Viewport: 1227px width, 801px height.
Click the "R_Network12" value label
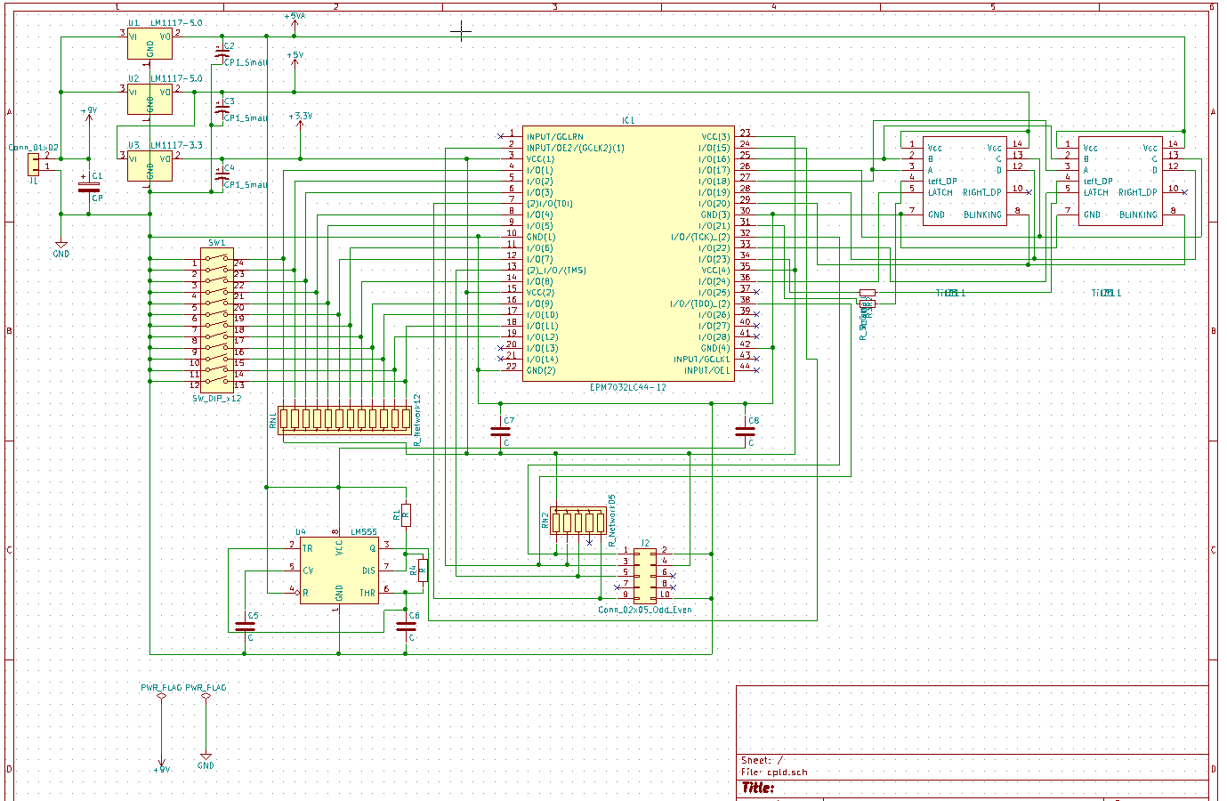(x=417, y=420)
